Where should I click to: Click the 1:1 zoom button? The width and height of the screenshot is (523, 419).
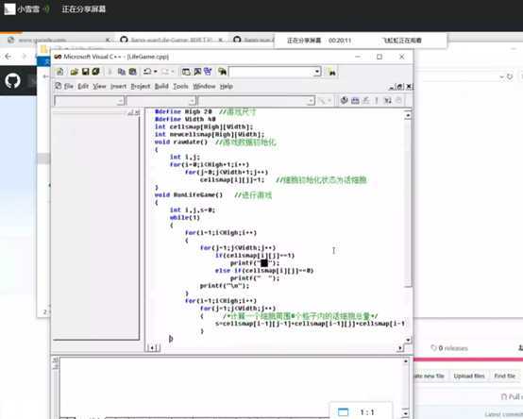pos(367,412)
